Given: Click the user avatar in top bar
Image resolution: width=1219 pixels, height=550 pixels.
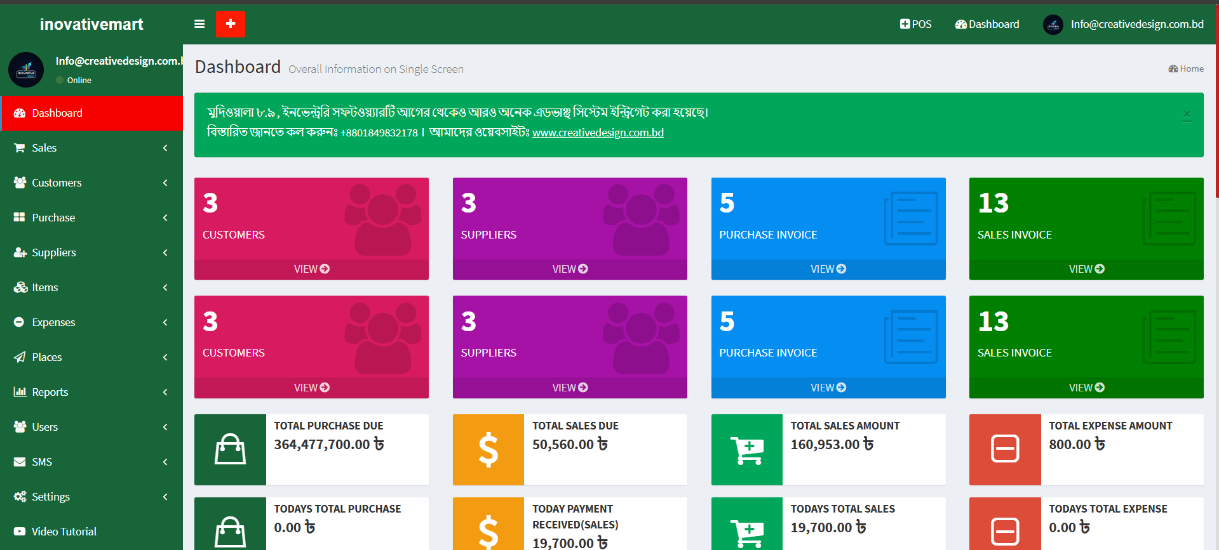Looking at the screenshot, I should coord(1053,25).
